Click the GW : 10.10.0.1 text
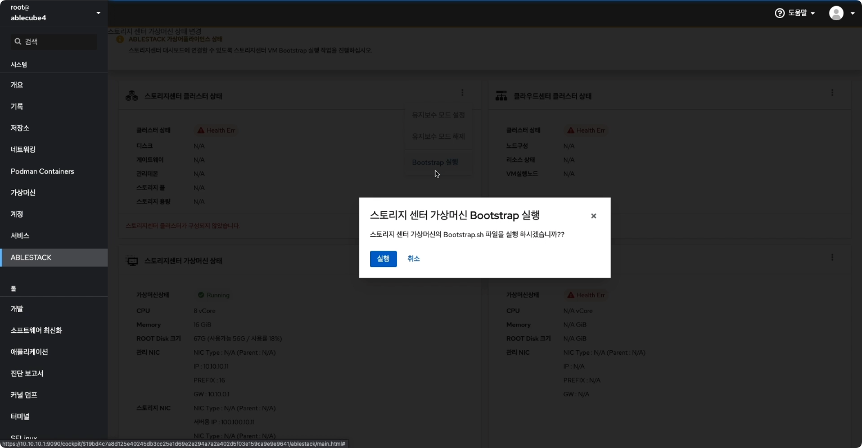Viewport: 862px width, 448px height. pos(210,394)
